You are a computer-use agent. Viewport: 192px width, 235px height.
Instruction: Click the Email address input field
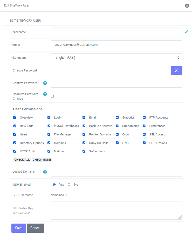pyautogui.click(x=116, y=44)
